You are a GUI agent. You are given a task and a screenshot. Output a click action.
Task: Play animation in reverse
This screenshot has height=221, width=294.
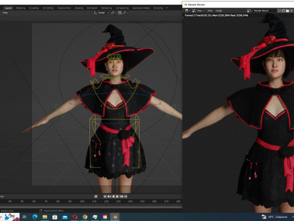click(113, 196)
